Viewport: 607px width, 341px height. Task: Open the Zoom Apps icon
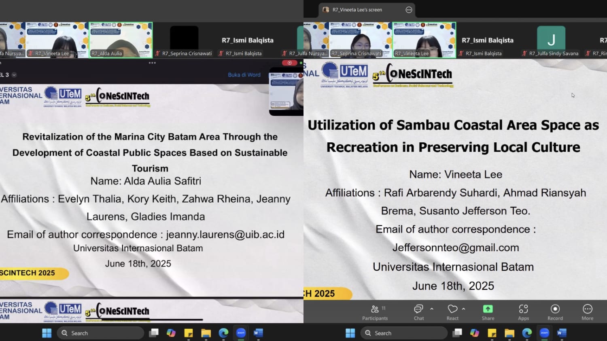[x=523, y=312]
